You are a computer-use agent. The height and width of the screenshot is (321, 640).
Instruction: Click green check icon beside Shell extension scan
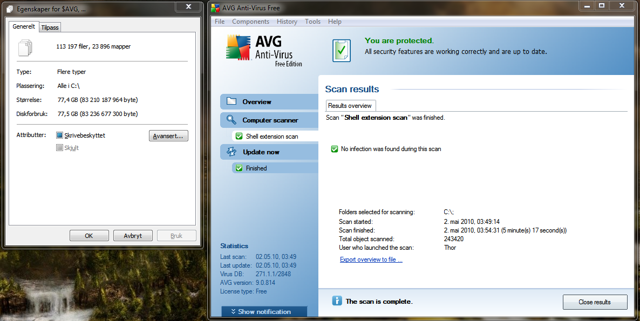[239, 136]
